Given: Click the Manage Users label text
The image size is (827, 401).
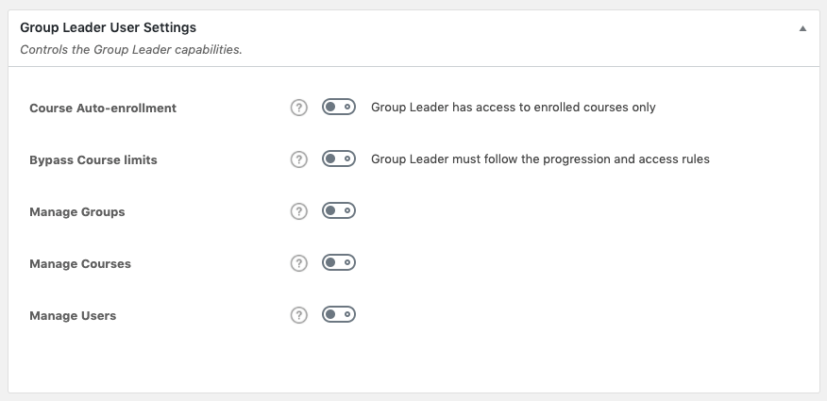Looking at the screenshot, I should tap(73, 316).
